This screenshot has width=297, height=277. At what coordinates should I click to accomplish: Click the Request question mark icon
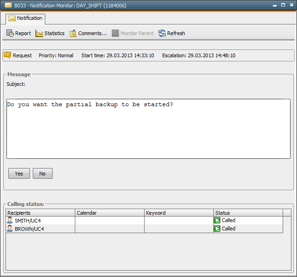(x=7, y=55)
